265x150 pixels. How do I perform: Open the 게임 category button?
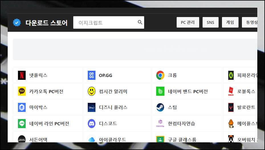230,22
